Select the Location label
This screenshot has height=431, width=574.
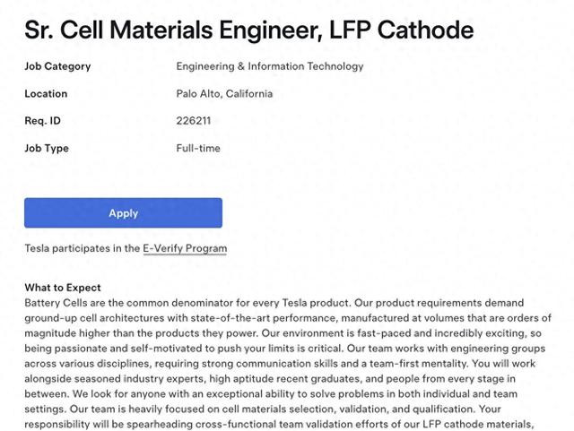pyautogui.click(x=46, y=94)
